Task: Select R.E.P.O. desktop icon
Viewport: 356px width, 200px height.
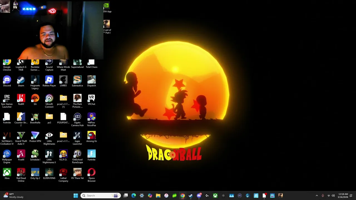Action: [63, 156]
